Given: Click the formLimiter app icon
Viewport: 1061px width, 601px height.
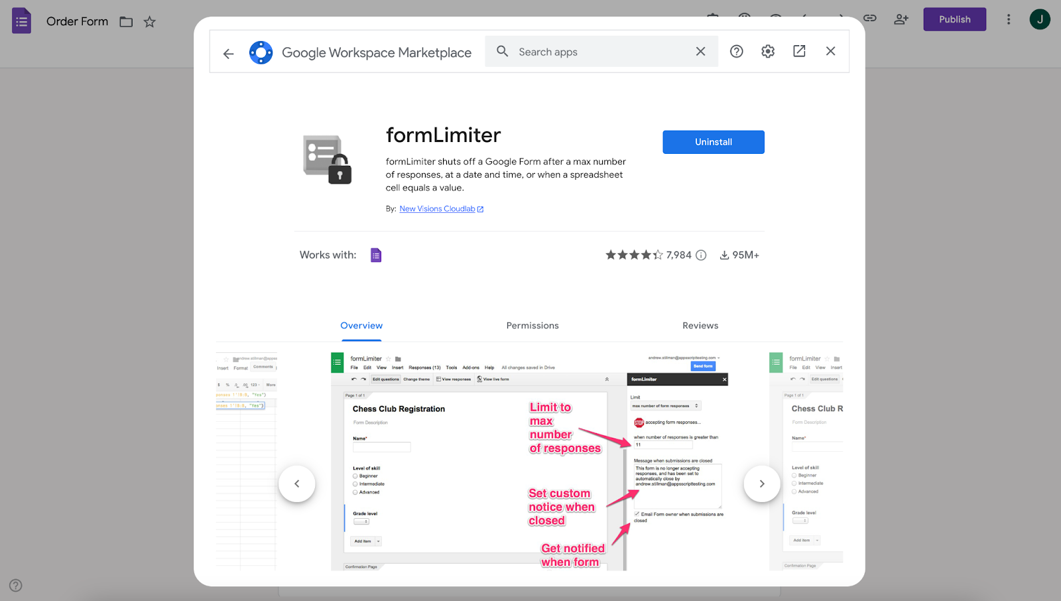Looking at the screenshot, I should point(328,160).
